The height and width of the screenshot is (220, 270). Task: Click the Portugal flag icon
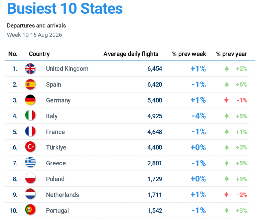[30, 210]
